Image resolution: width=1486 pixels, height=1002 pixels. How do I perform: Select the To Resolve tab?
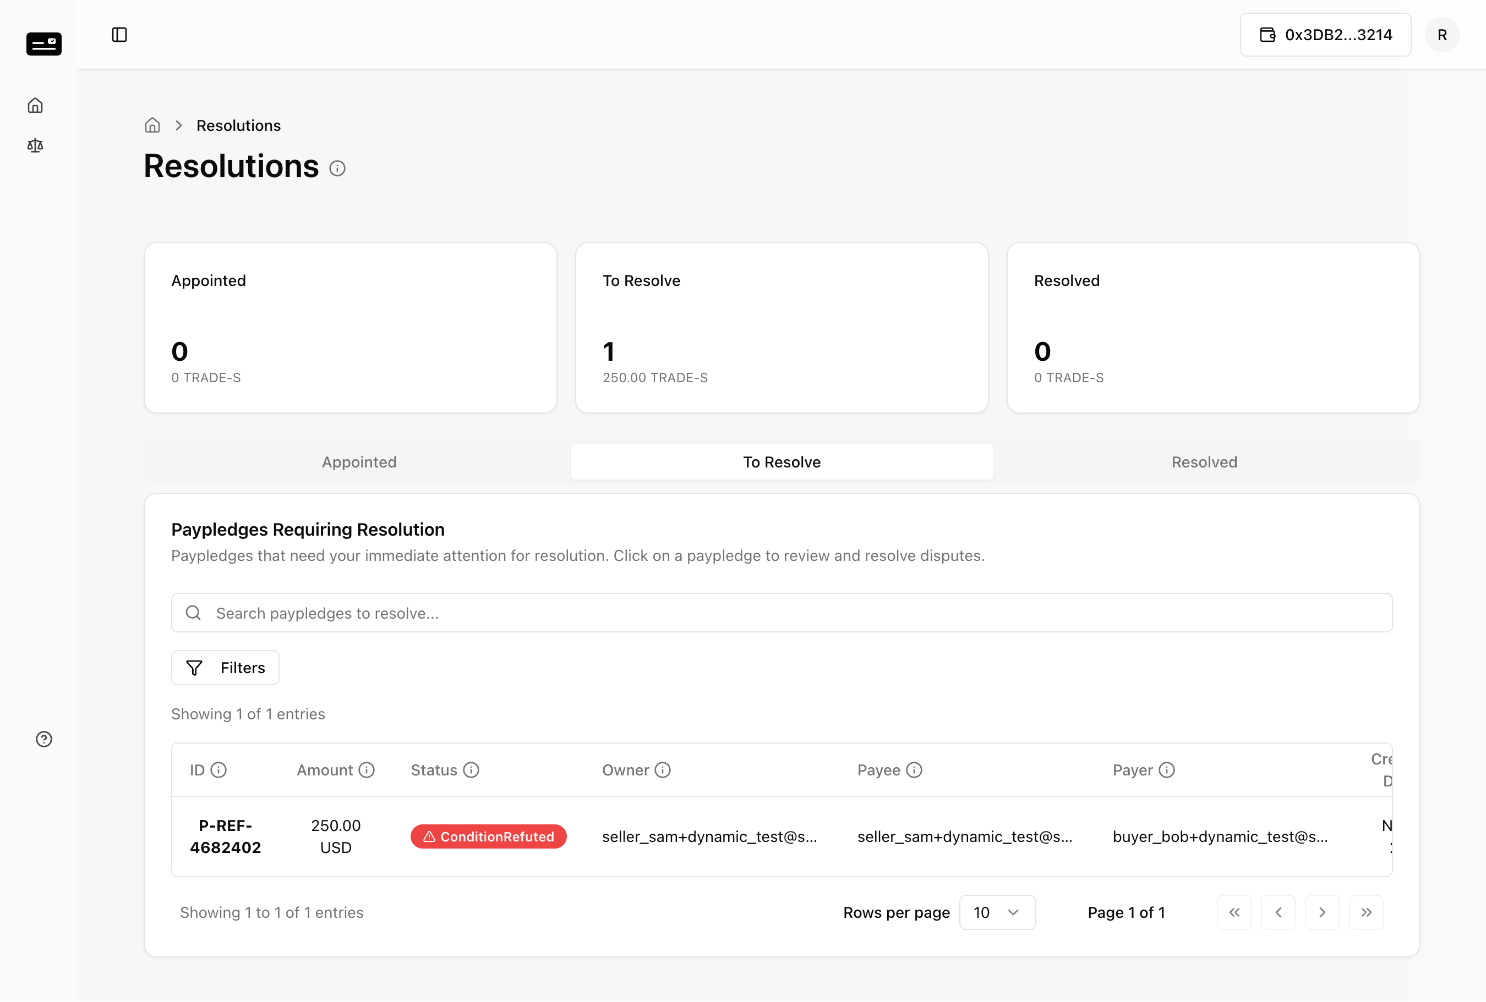click(x=782, y=462)
